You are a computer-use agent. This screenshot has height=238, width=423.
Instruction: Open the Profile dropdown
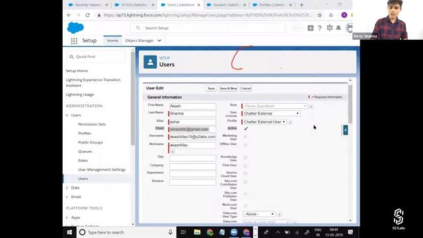pos(264,122)
